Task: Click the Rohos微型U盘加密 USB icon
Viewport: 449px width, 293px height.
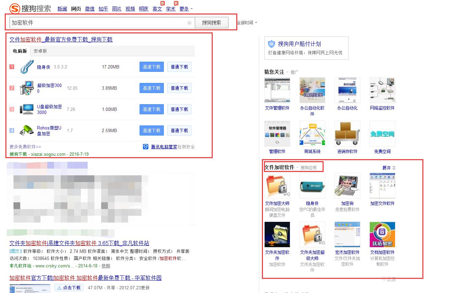Action: point(27,130)
